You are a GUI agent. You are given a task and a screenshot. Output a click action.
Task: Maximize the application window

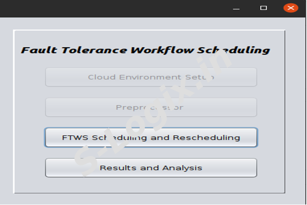(263, 8)
